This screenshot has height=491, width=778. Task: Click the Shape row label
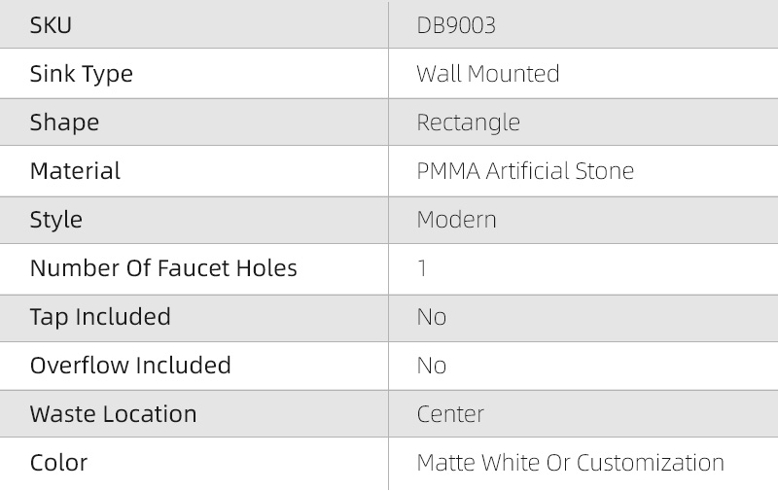pyautogui.click(x=64, y=123)
